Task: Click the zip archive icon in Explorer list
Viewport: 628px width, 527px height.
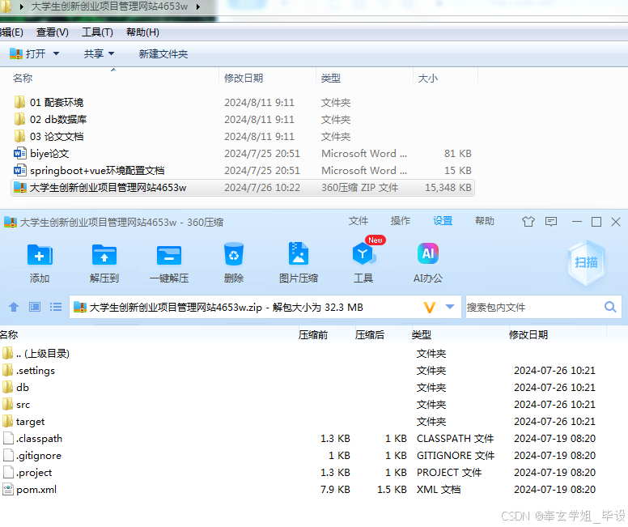Action: pos(20,187)
